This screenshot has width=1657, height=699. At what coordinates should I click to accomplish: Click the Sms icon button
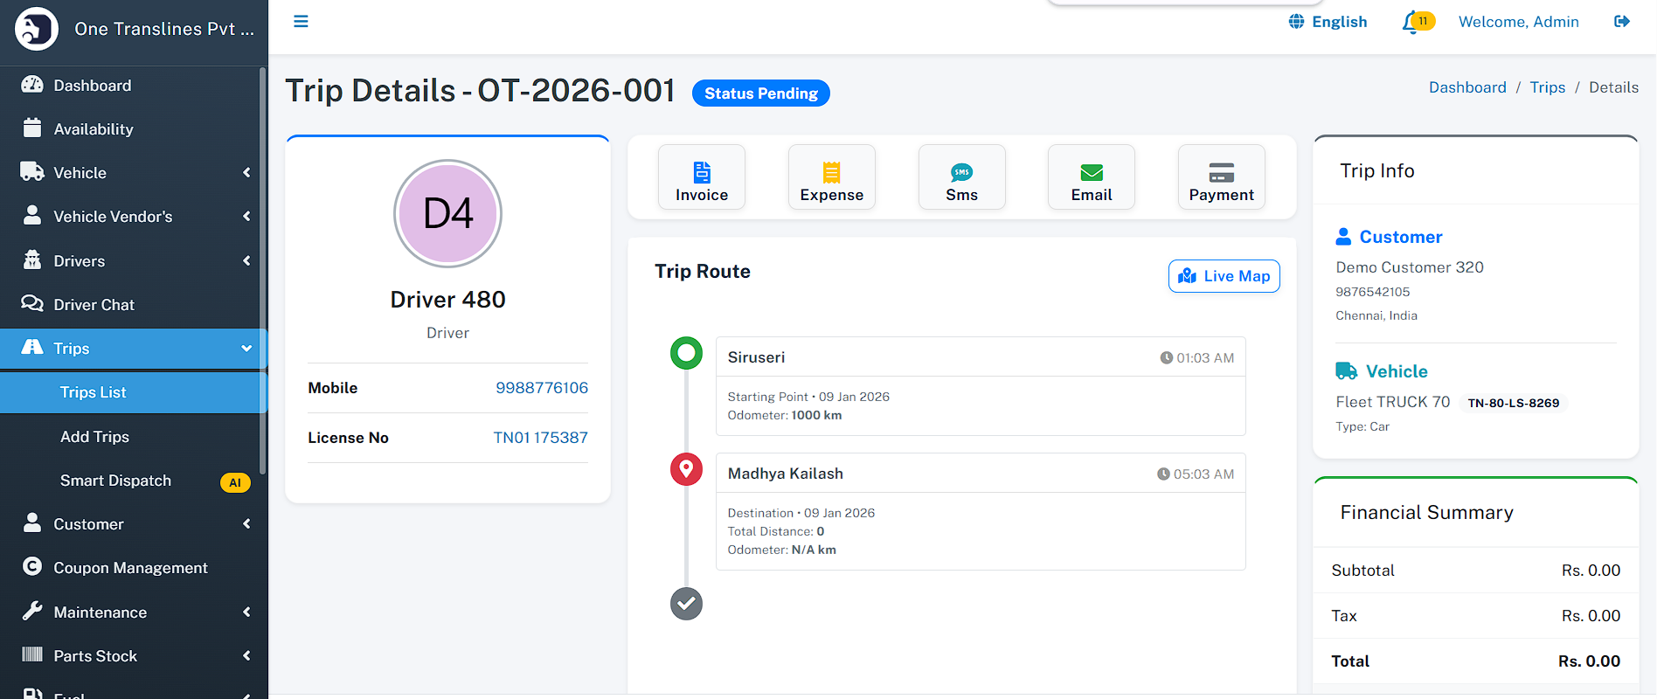click(x=961, y=177)
